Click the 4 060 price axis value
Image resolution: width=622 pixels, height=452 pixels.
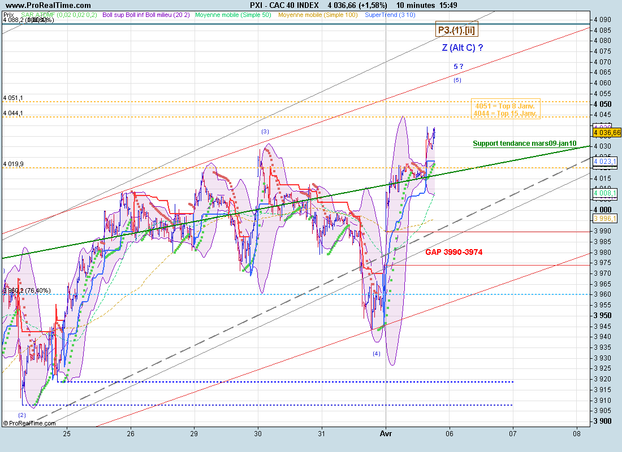pos(603,83)
